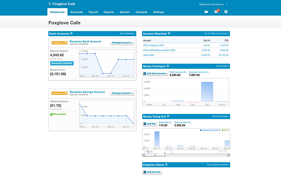Switch to the Payroll tab
This screenshot has height=175, width=281.
[x=93, y=12]
